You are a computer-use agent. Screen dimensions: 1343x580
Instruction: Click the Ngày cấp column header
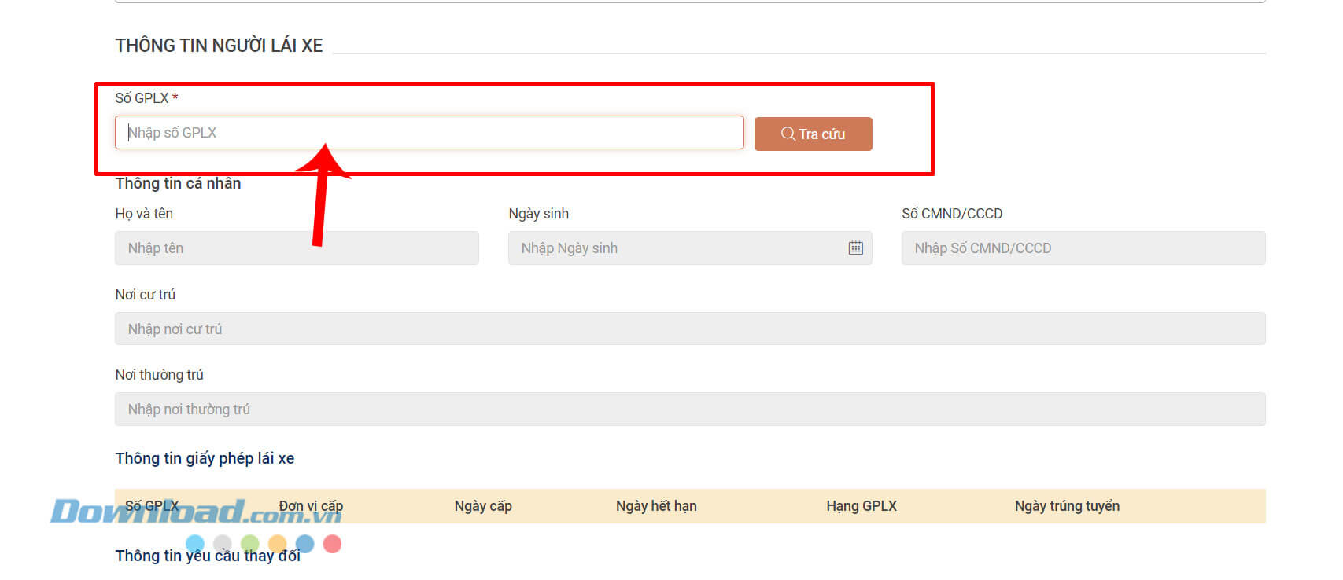pyautogui.click(x=483, y=506)
